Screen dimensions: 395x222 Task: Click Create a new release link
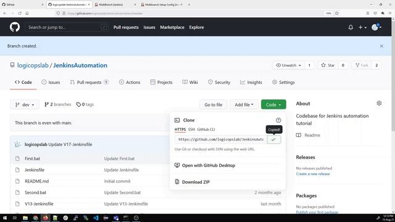coord(313,174)
